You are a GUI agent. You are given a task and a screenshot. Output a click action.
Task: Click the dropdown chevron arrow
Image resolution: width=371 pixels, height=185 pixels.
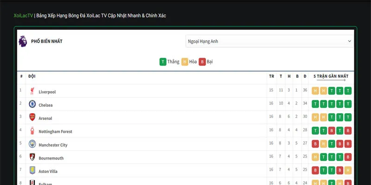coord(350,41)
